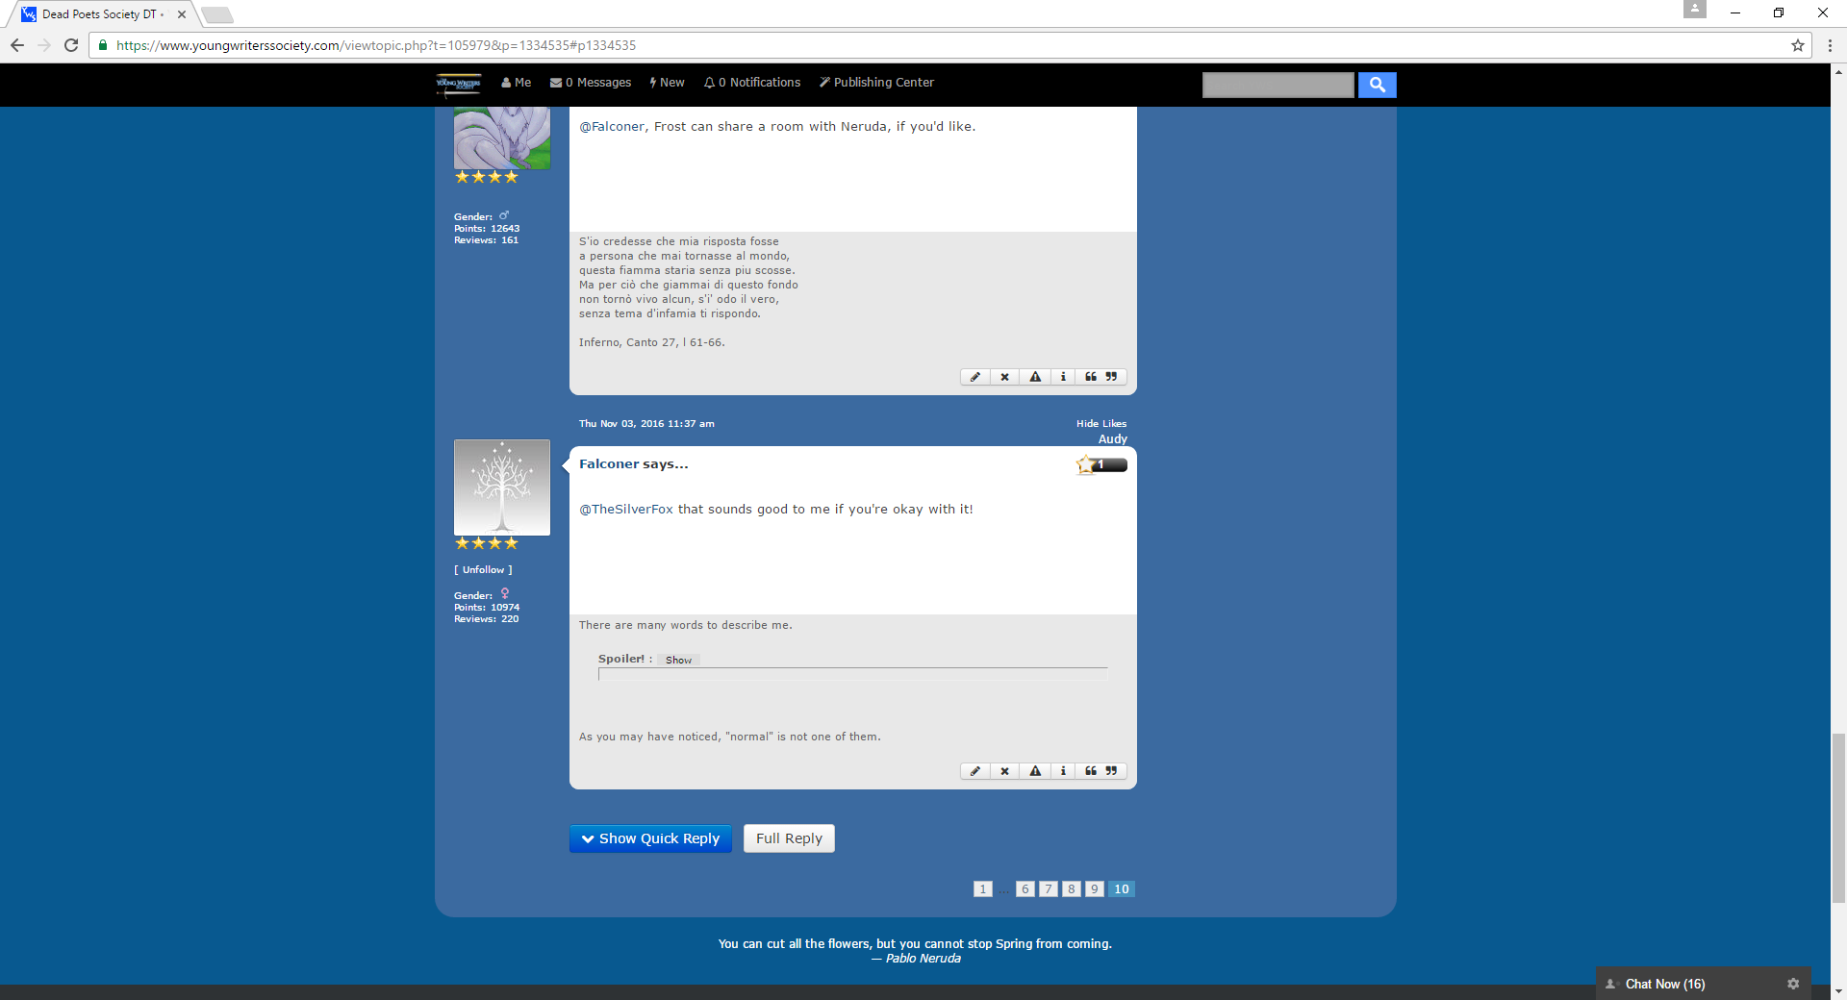
Task: Go to page 9 of topic
Action: click(1095, 889)
